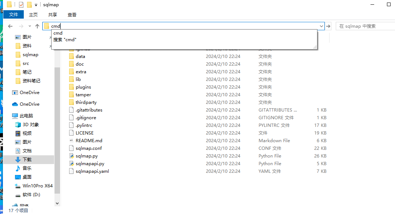This screenshot has height=214, width=395.
Task: Open sqlmap in the navigation pane
Action: pos(30,55)
